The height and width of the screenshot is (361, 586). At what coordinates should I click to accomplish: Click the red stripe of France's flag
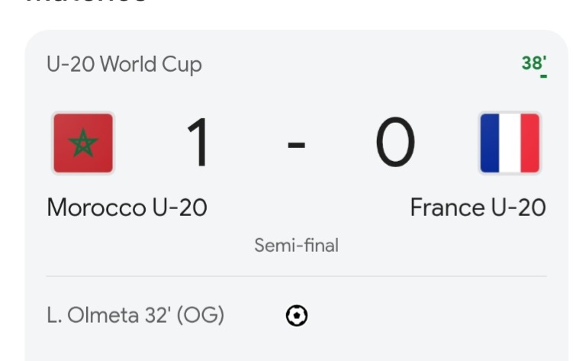coord(529,143)
